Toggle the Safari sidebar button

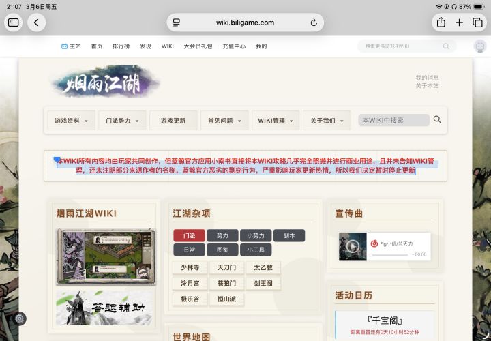[x=13, y=23]
